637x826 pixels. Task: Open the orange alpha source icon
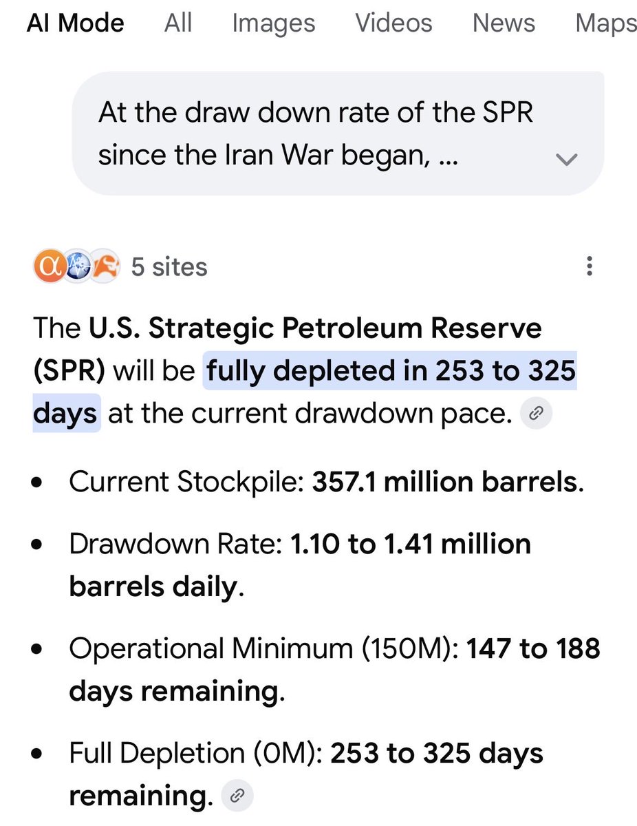[x=47, y=268]
